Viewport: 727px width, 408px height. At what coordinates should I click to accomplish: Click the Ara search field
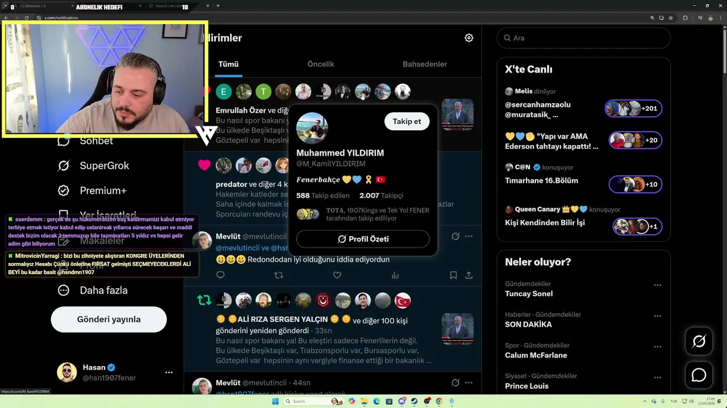(x=583, y=38)
